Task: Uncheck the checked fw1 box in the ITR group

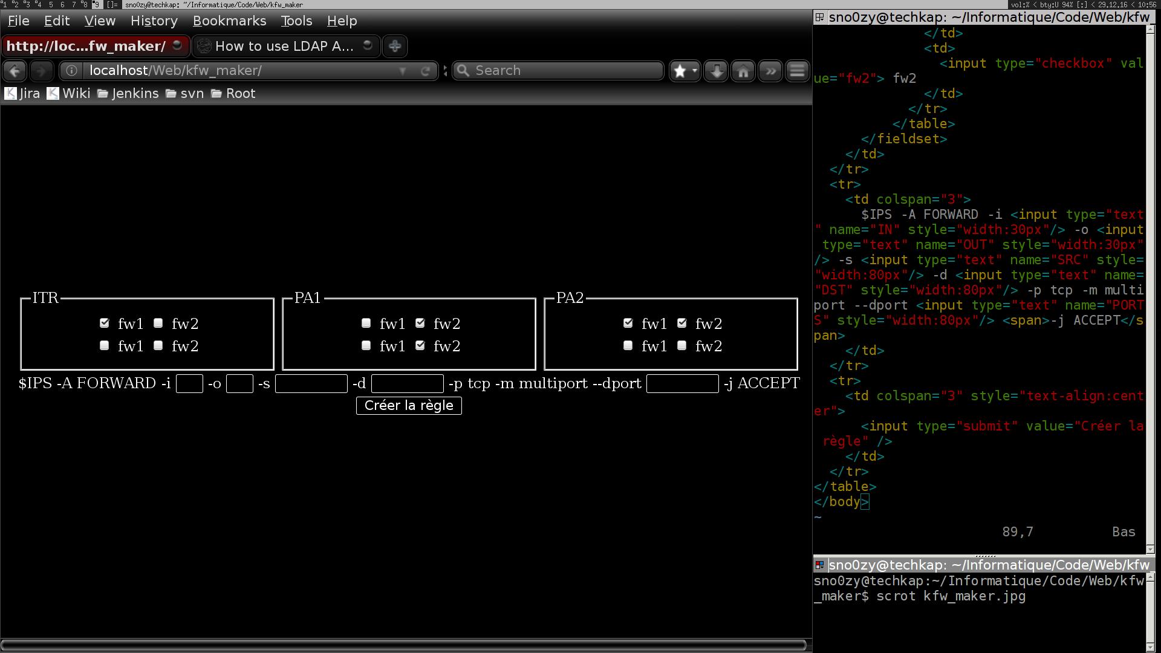Action: 105,323
